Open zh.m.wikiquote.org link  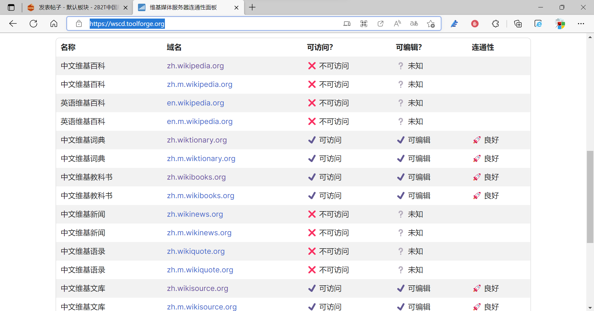click(200, 270)
